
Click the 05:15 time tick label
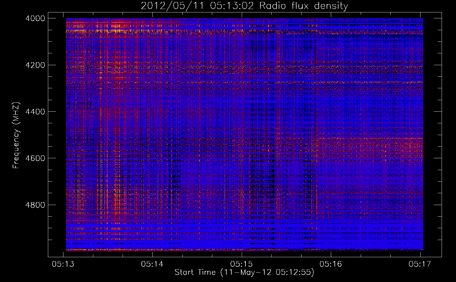click(x=242, y=264)
